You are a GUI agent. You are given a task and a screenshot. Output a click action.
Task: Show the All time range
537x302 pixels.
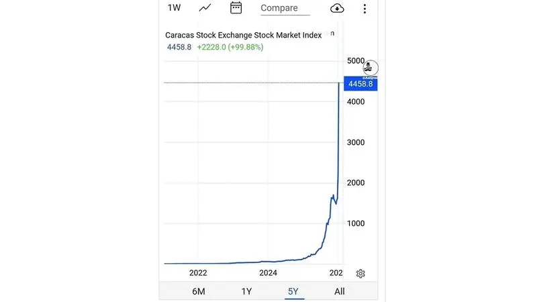click(x=340, y=291)
